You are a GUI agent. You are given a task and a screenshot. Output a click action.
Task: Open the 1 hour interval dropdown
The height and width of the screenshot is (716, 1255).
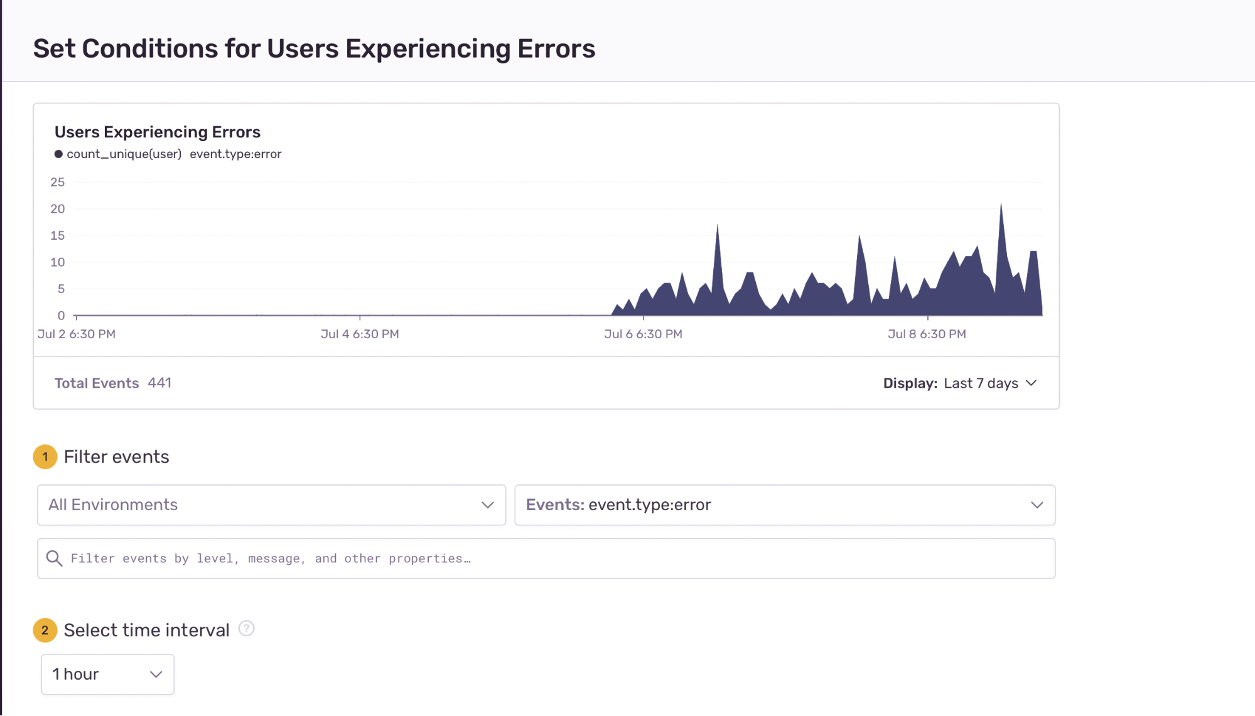[x=107, y=675]
